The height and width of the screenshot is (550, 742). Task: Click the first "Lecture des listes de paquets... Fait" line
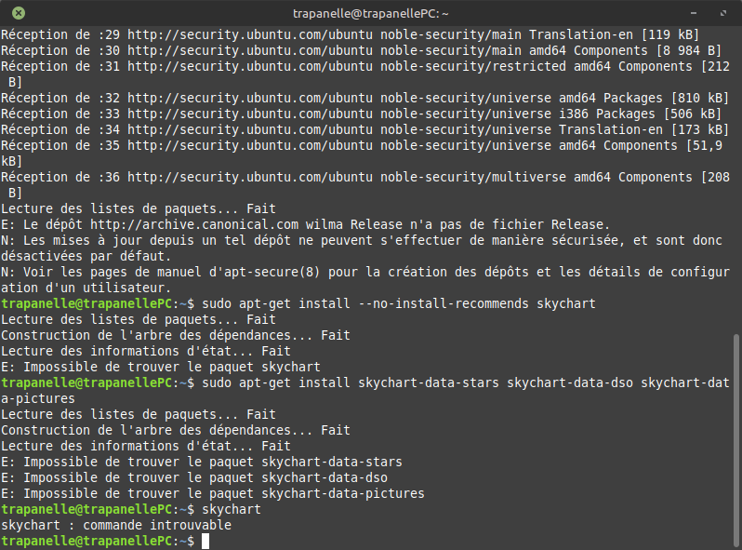point(139,208)
